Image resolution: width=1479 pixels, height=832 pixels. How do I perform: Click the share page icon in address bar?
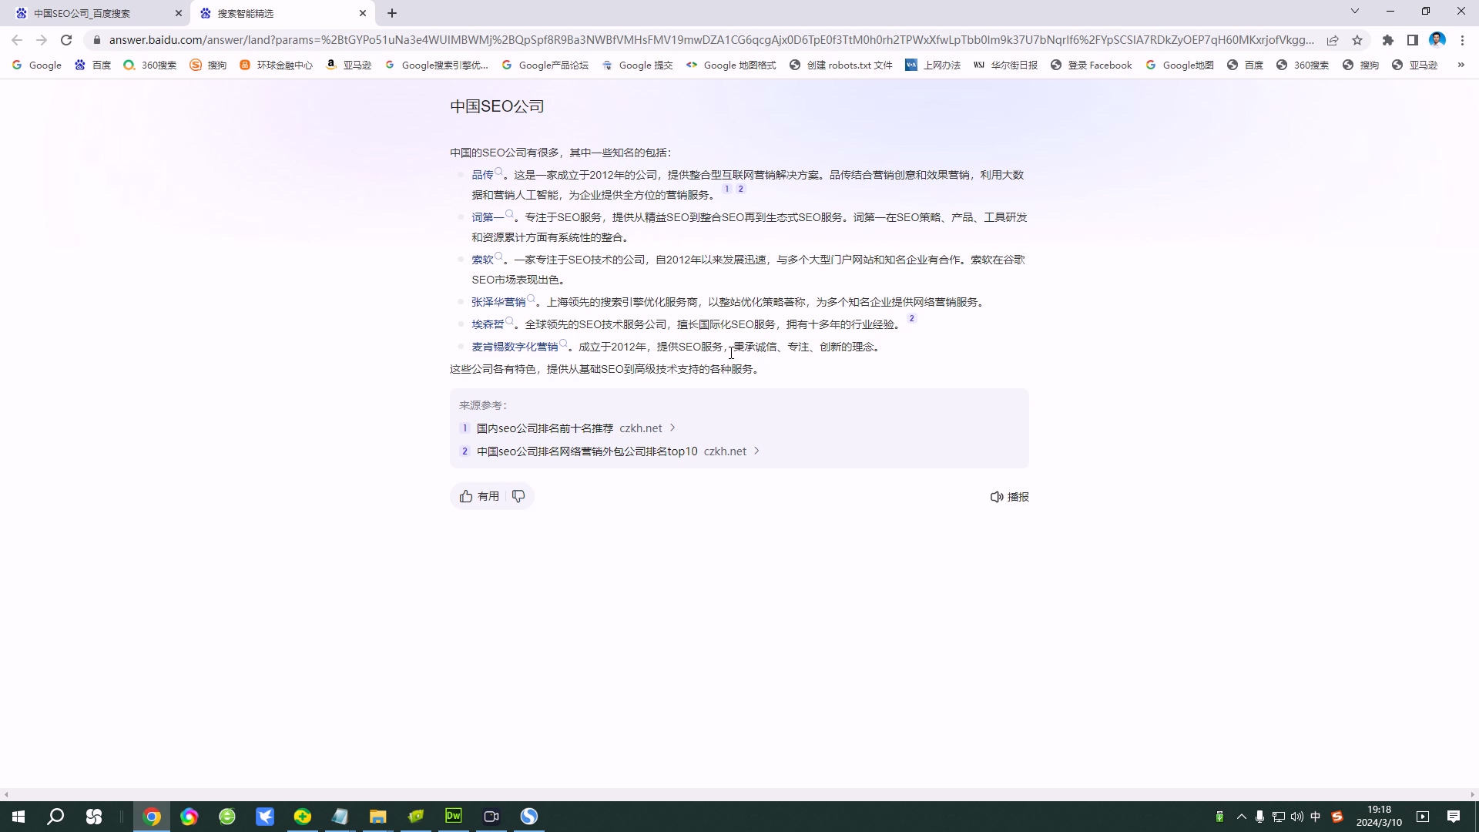point(1333,40)
